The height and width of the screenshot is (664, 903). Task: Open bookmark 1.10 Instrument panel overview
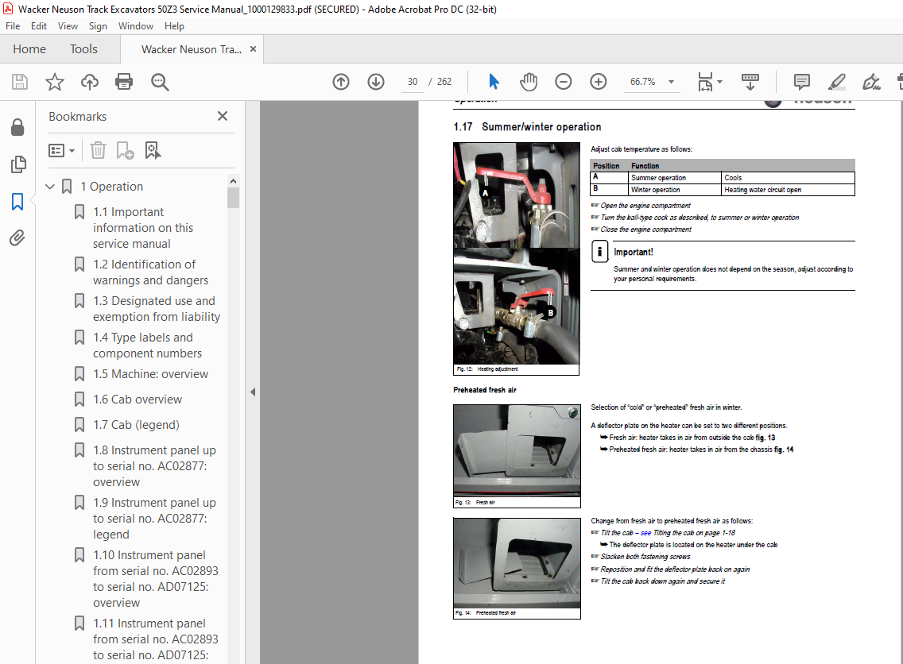click(x=156, y=579)
